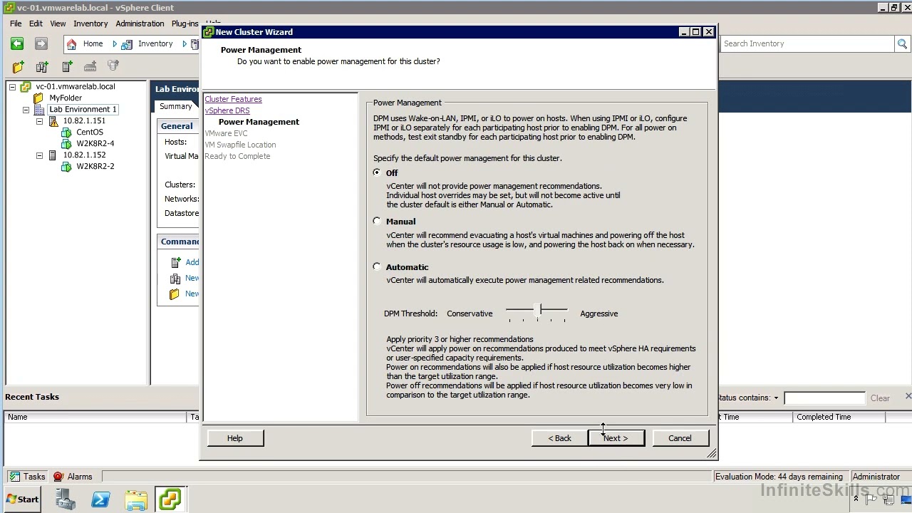912x513 pixels.
Task: Collapse the 10.82.1.152 host node
Action: (x=39, y=155)
